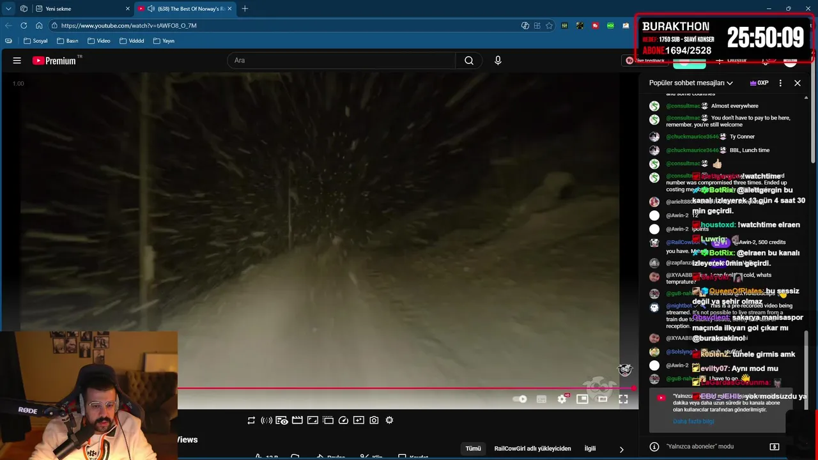This screenshot has width=818, height=460.
Task: Click the dashed pop-up player icon
Action: coord(328,420)
